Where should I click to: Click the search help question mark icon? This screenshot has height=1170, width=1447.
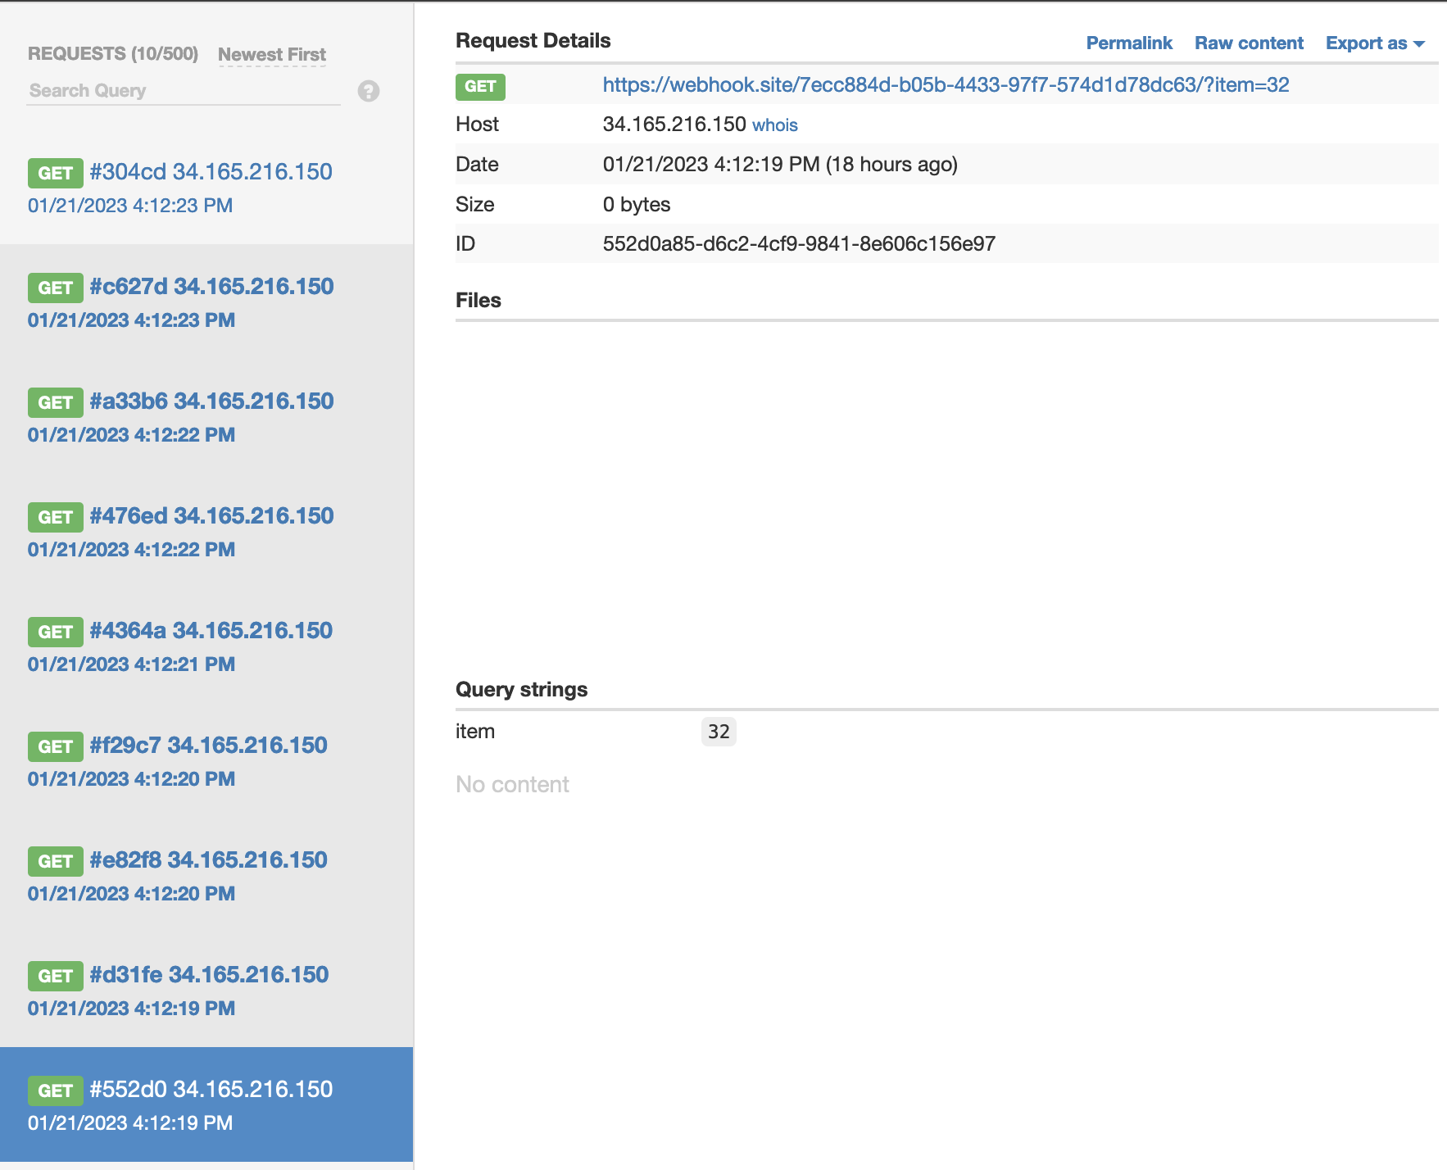pos(369,91)
